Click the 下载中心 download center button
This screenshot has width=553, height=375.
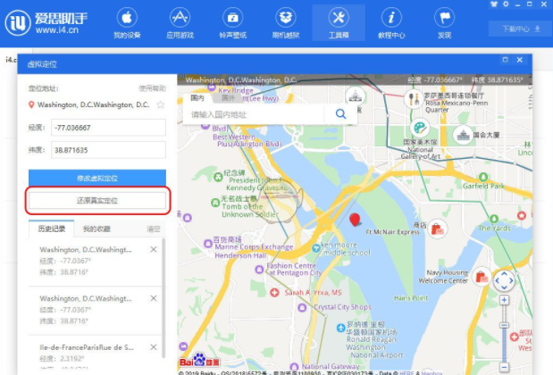coord(520,29)
